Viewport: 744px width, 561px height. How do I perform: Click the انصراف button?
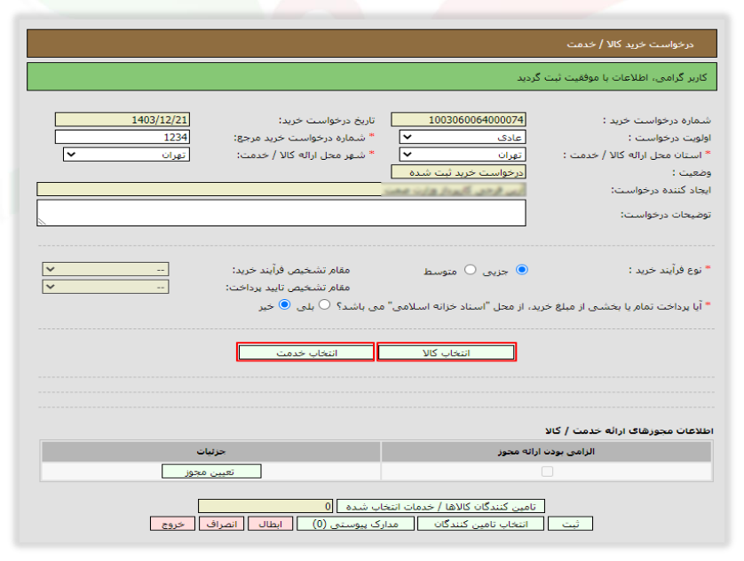coord(222,524)
